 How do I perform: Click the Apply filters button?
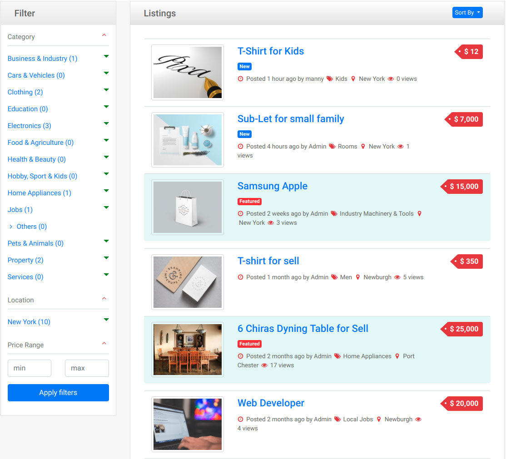[59, 393]
